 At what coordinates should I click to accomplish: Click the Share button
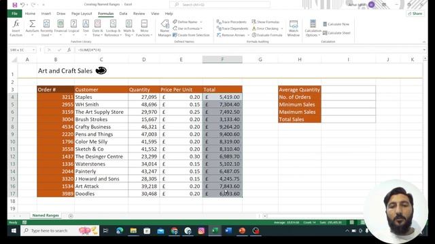click(415, 14)
